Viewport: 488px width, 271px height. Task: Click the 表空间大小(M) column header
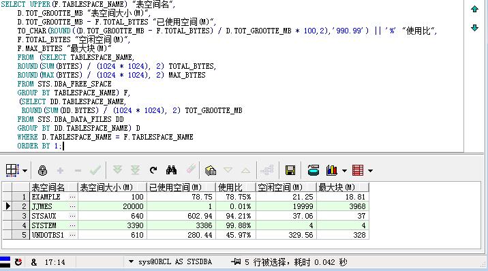tap(112, 187)
